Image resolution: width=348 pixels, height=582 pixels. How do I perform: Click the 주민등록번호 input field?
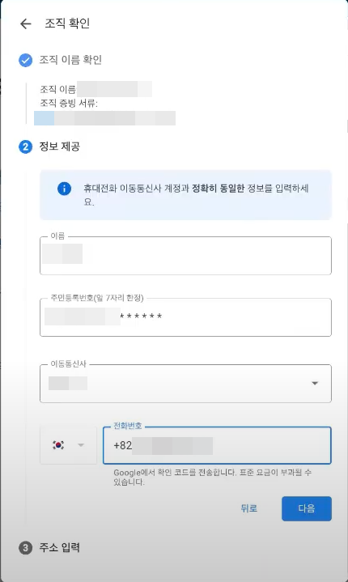pos(185,317)
